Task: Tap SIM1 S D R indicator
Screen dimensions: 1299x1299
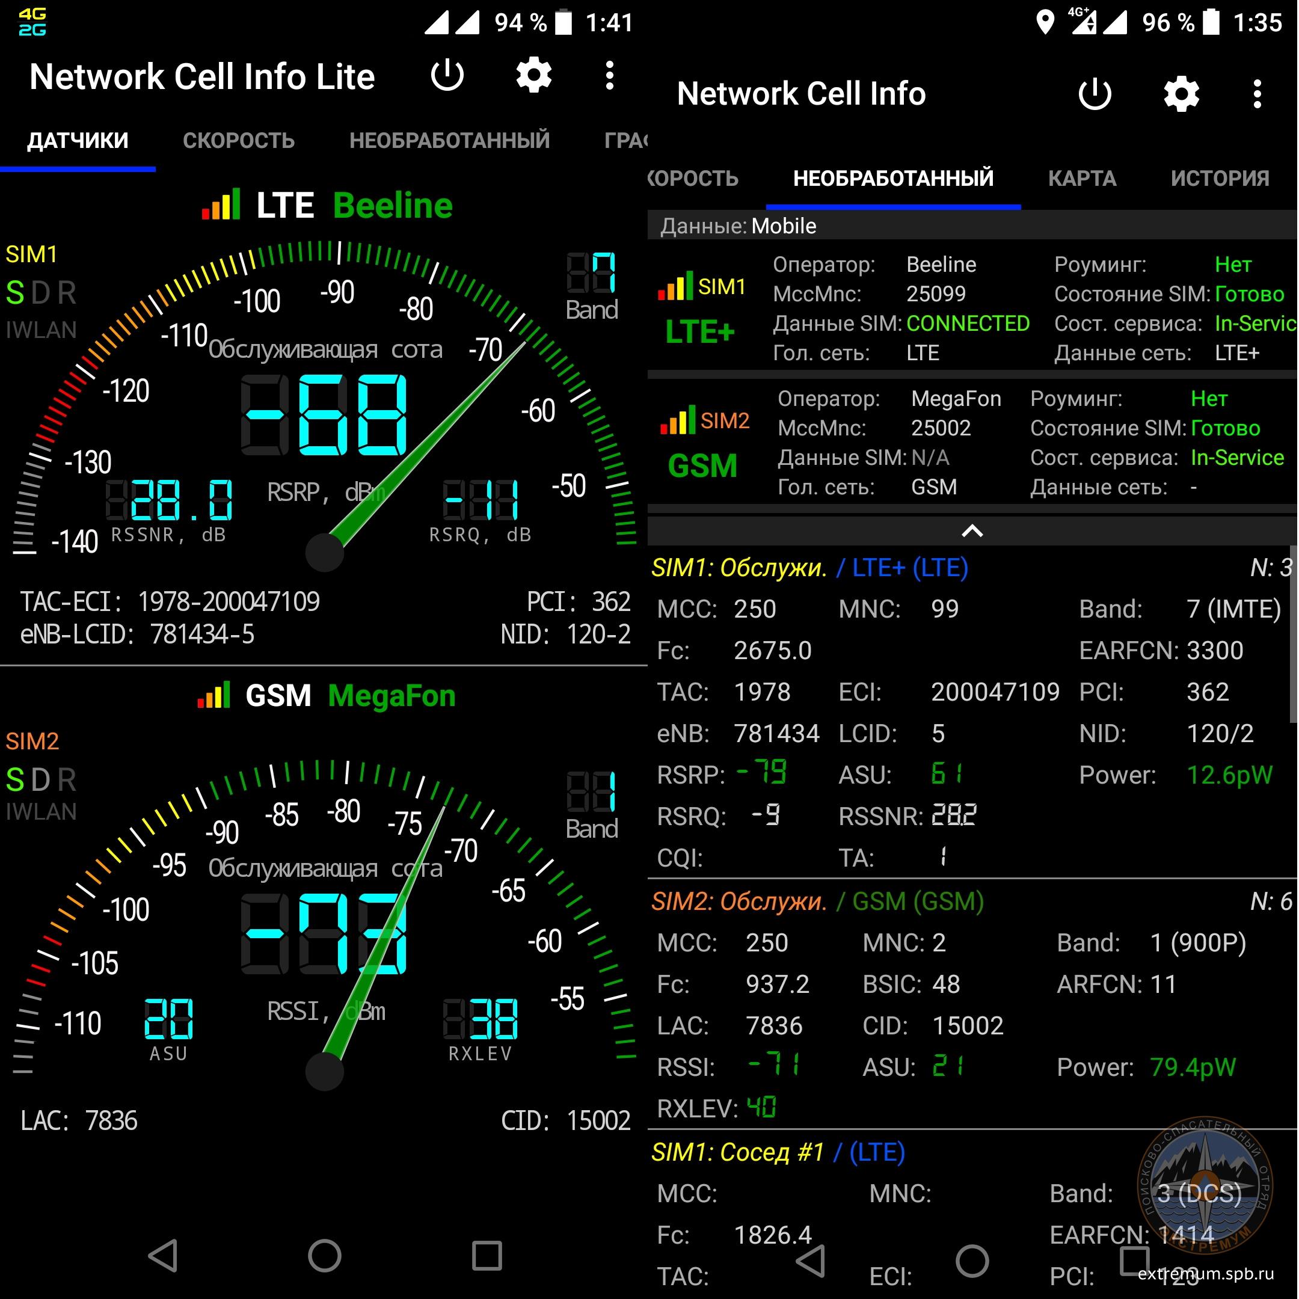Action: click(x=41, y=293)
